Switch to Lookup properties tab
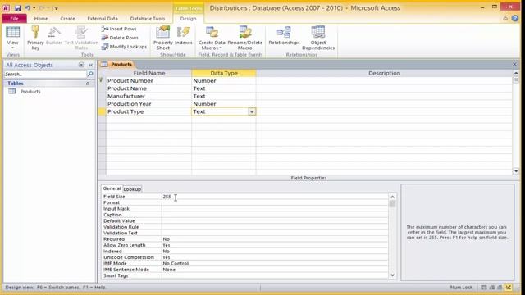This screenshot has width=525, height=295. click(132, 189)
